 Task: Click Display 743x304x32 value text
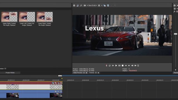pos(133,71)
